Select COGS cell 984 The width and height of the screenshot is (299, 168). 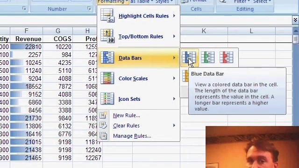58,55
